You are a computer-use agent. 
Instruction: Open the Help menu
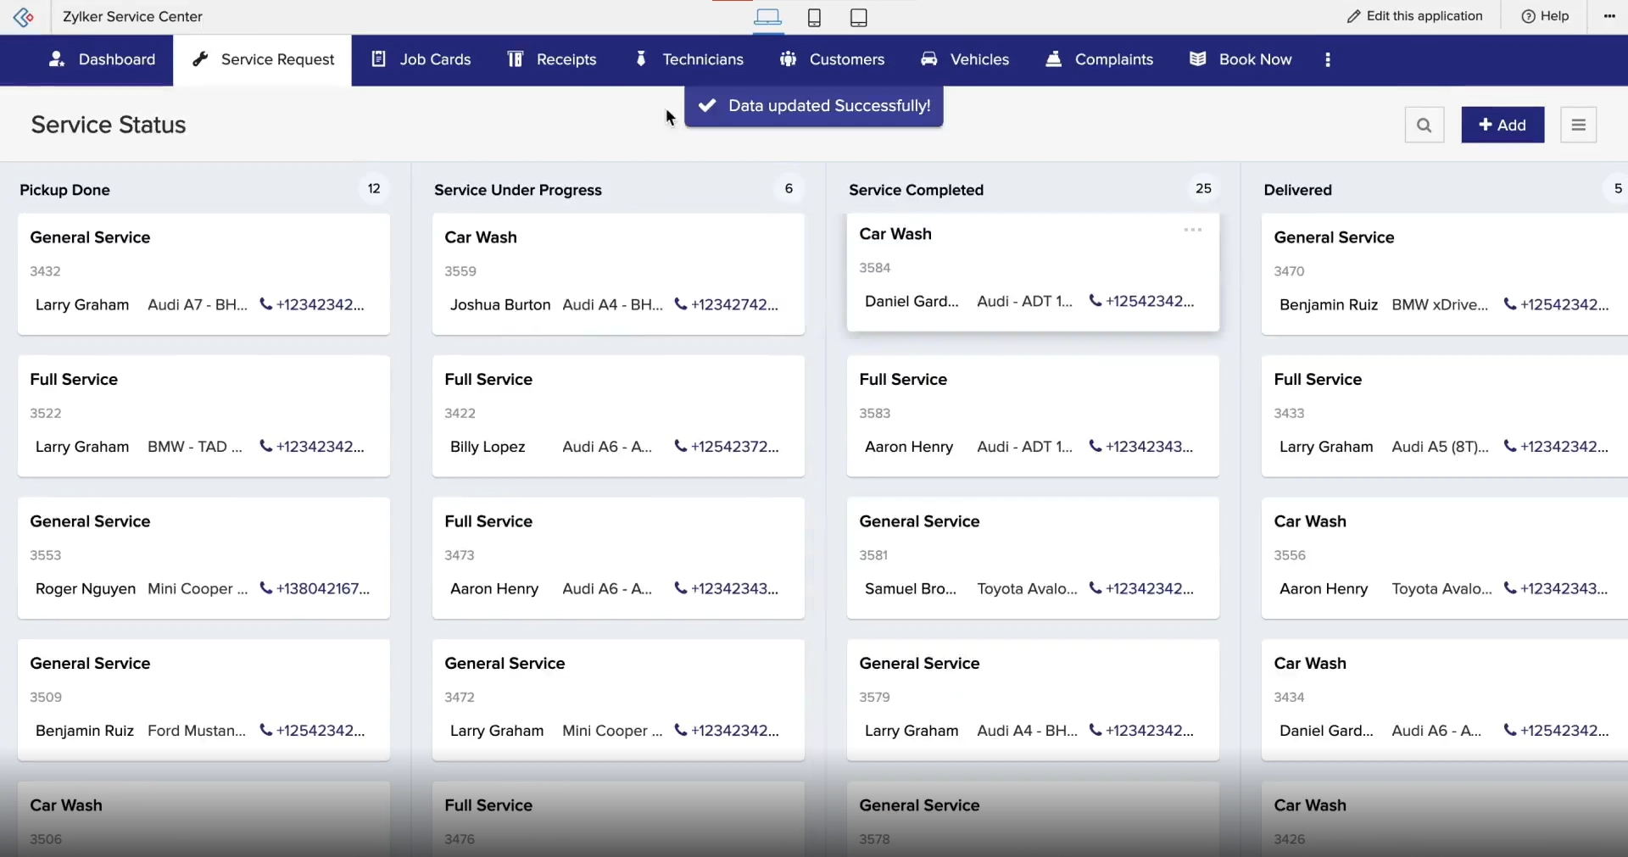pyautogui.click(x=1545, y=16)
